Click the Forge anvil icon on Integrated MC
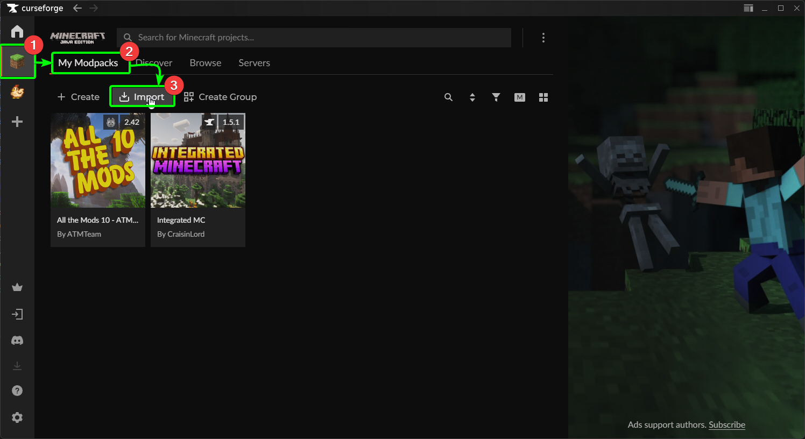 click(x=210, y=122)
